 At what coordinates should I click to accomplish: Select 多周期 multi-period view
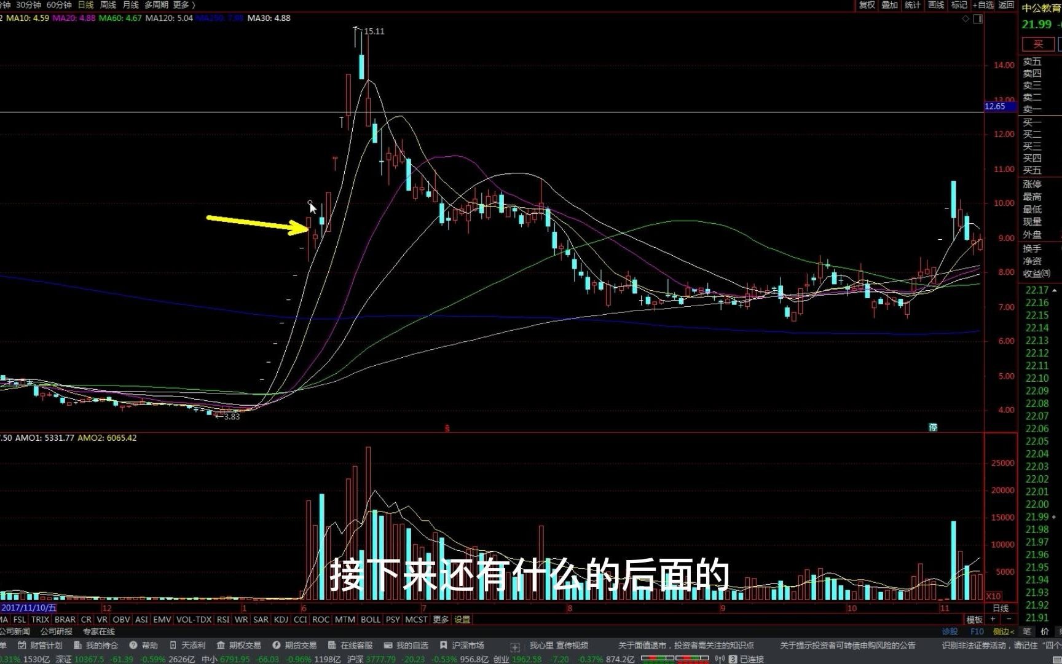156,5
